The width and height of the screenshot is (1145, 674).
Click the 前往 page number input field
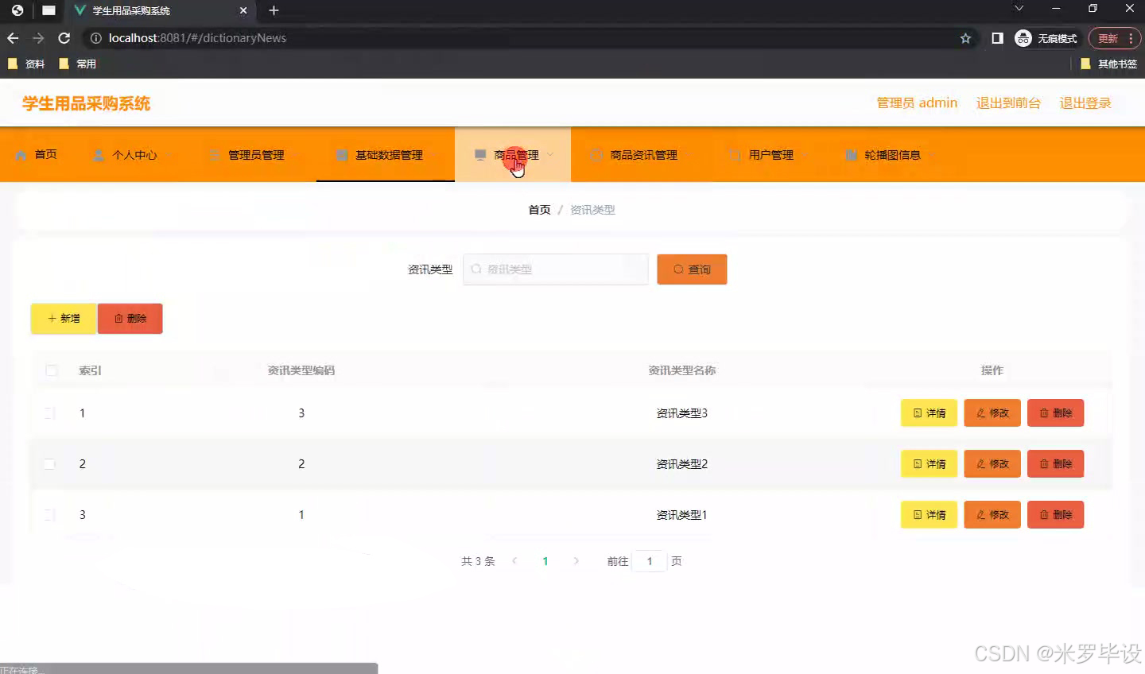(650, 560)
